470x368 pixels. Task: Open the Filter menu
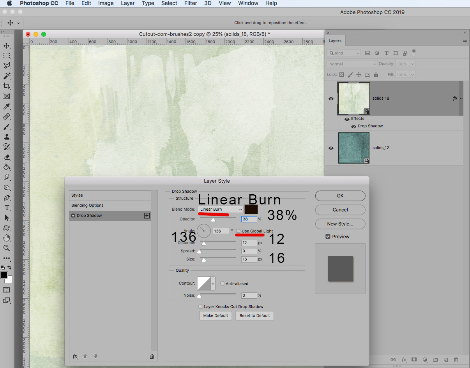(191, 3)
